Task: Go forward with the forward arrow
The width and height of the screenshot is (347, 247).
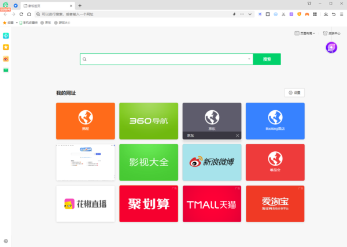Action: 13,14
